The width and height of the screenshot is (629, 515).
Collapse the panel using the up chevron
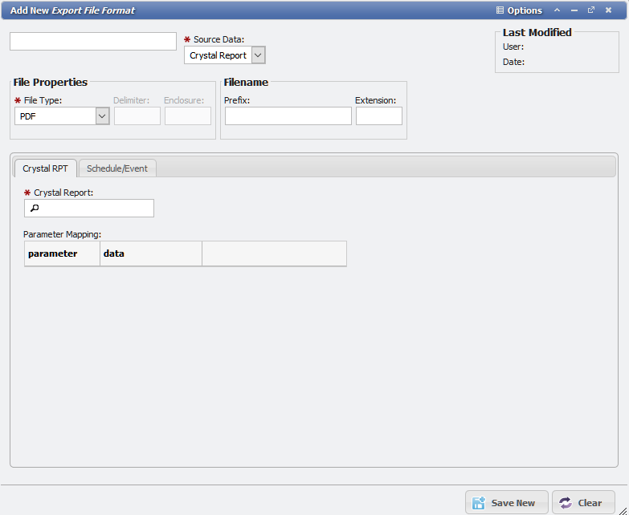(558, 10)
